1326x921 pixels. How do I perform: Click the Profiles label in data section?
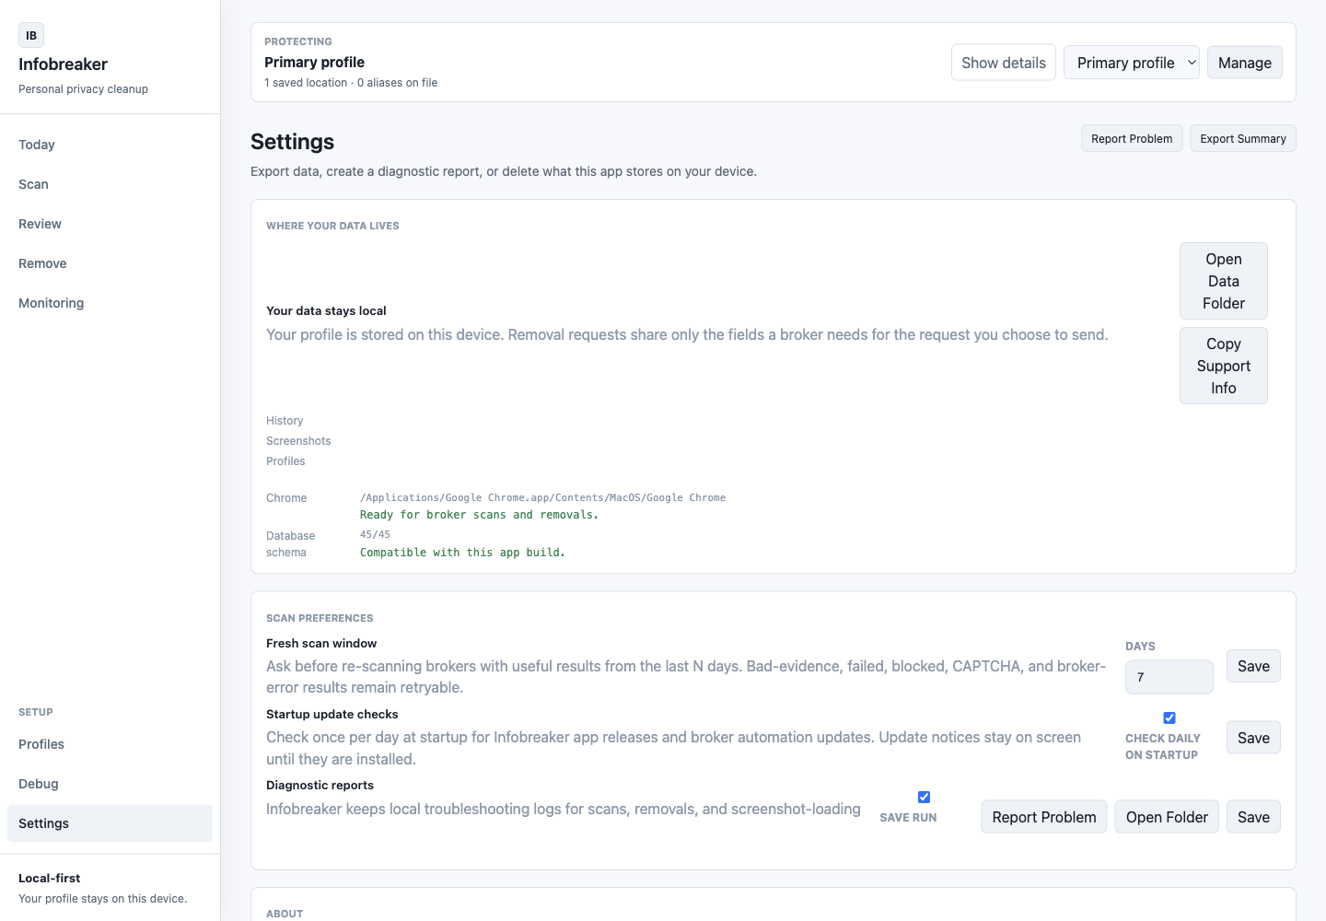point(285,461)
